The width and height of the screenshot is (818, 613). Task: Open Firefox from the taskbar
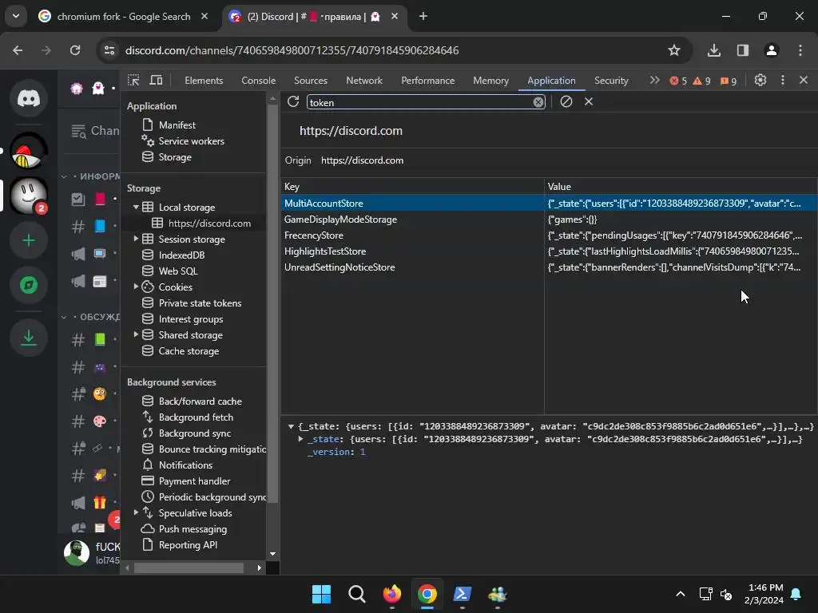(x=391, y=594)
